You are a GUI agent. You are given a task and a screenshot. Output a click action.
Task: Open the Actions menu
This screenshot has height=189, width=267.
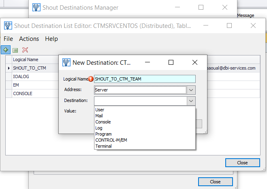pos(29,39)
